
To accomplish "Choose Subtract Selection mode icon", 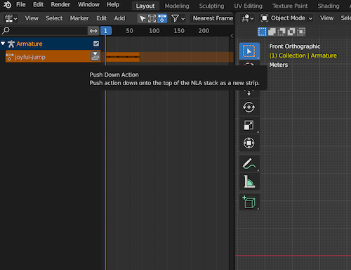I will point(282,32).
